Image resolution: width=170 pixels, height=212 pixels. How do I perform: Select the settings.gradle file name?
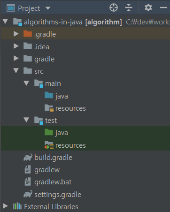58,195
